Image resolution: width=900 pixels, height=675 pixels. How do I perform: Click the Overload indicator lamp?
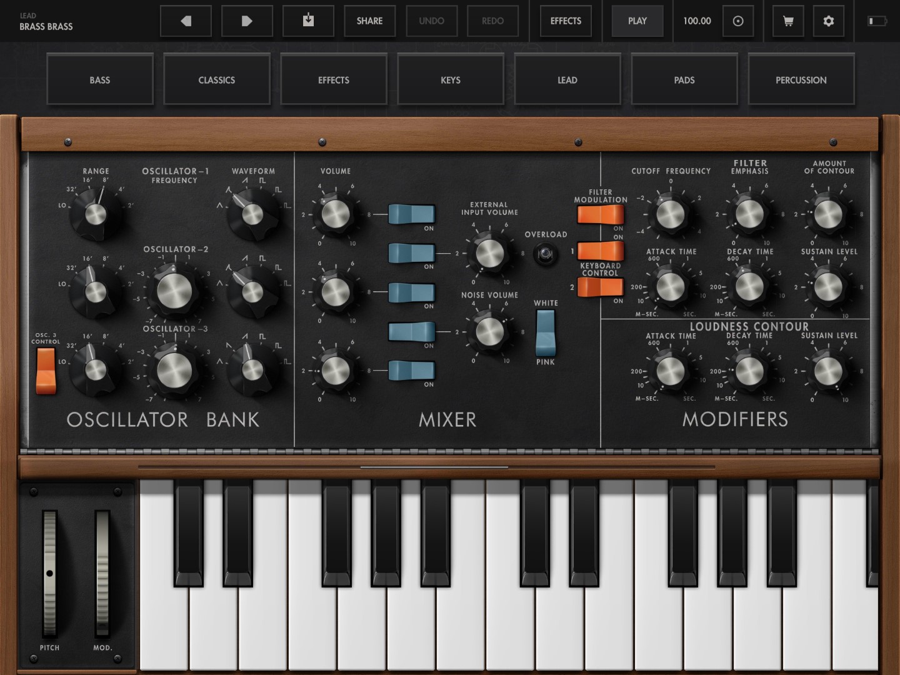tap(546, 254)
